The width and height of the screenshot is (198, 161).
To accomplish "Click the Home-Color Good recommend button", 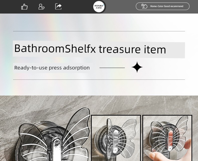I will coord(162,6).
